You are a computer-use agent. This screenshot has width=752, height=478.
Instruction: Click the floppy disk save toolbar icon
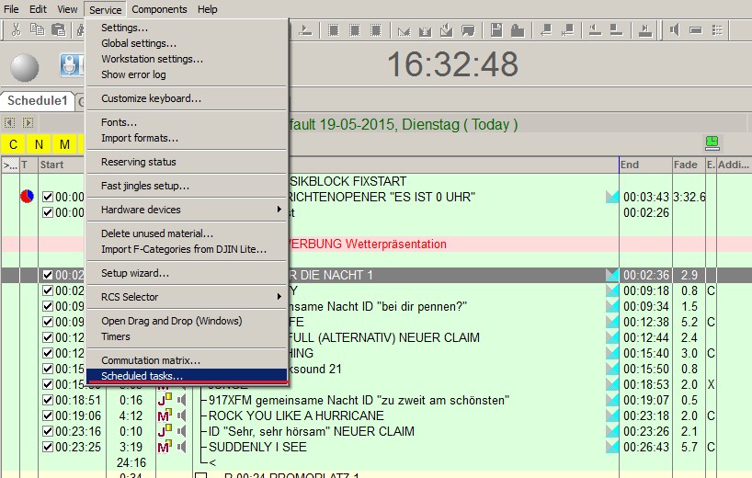click(496, 30)
